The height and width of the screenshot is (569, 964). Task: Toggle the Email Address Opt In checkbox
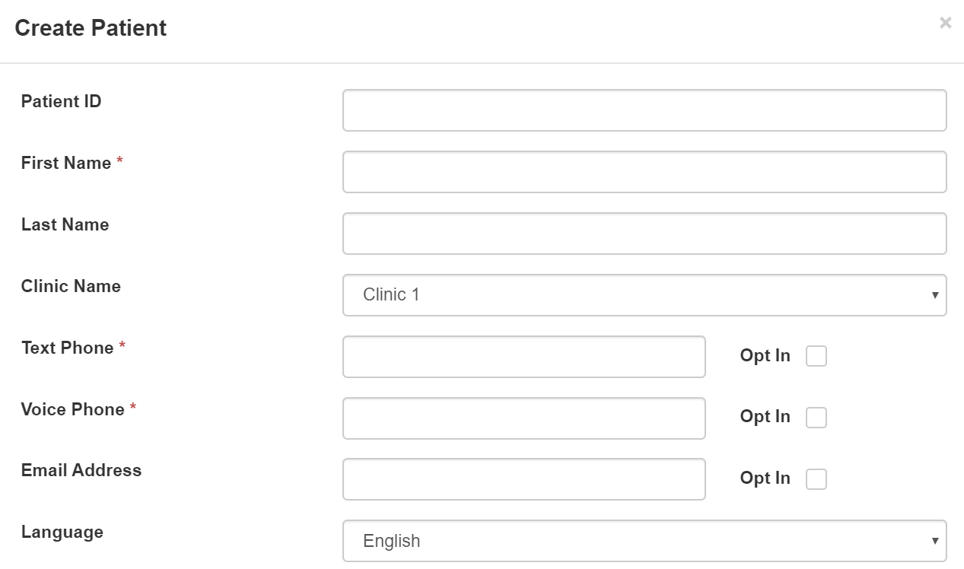click(816, 479)
